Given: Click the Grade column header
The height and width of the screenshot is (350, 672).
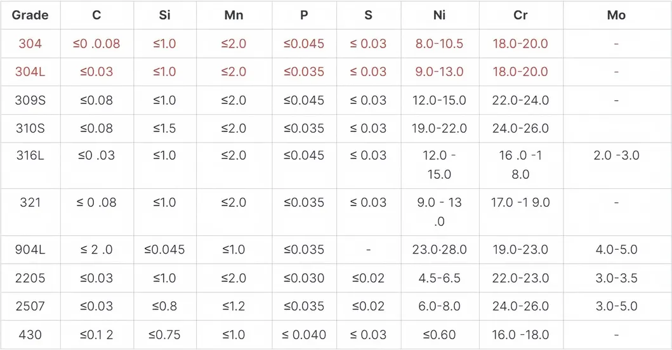Looking at the screenshot, I should (30, 15).
